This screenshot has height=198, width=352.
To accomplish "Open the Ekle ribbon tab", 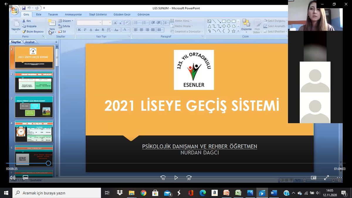I will 39,14.
